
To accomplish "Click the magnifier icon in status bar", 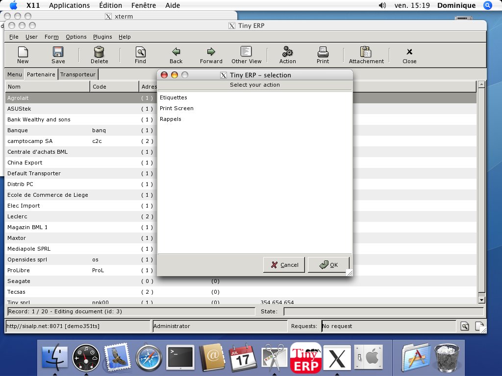I will 465,326.
